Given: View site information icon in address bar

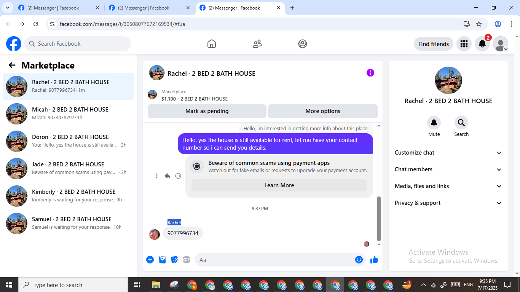Looking at the screenshot, I should (53, 24).
